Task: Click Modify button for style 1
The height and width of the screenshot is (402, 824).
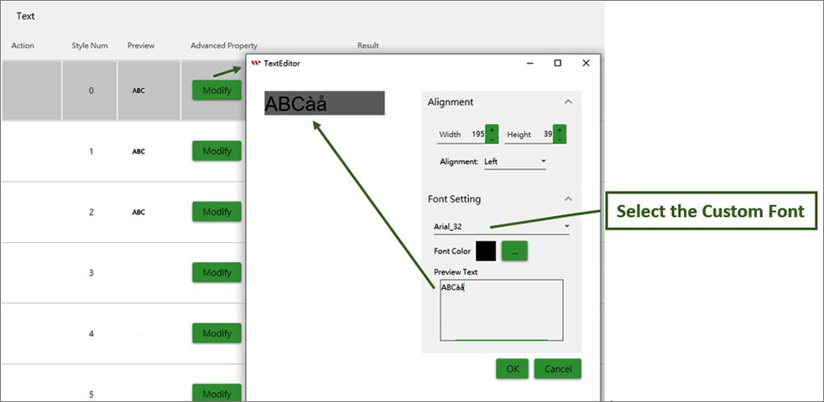Action: click(x=216, y=151)
